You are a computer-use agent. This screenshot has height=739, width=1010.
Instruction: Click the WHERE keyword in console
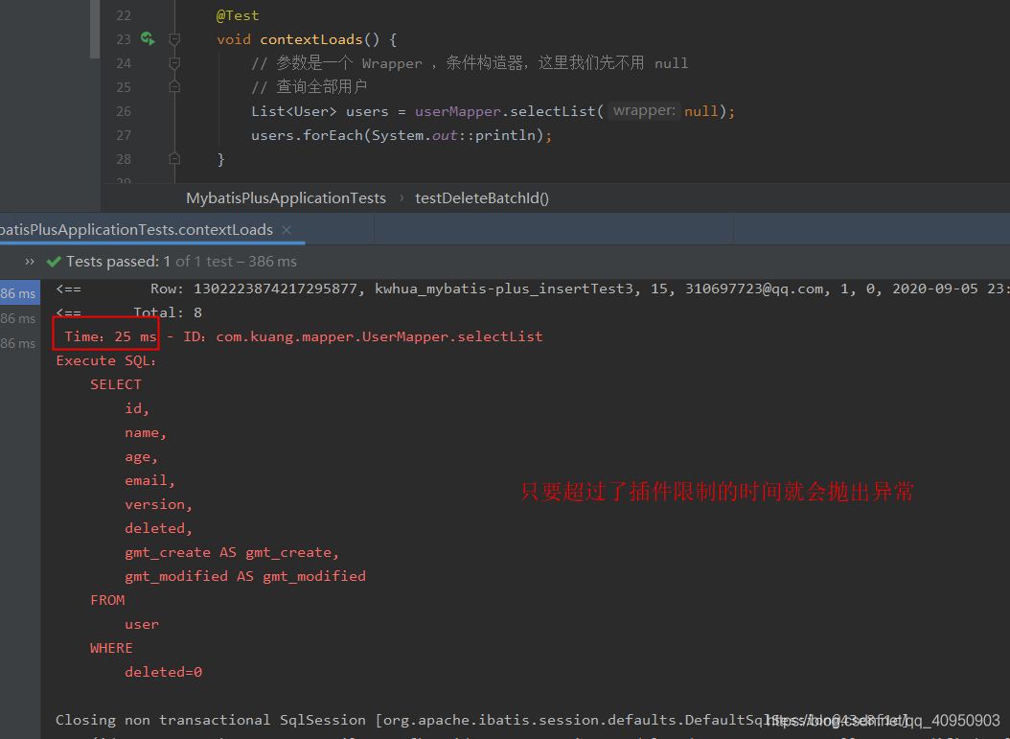(x=111, y=648)
